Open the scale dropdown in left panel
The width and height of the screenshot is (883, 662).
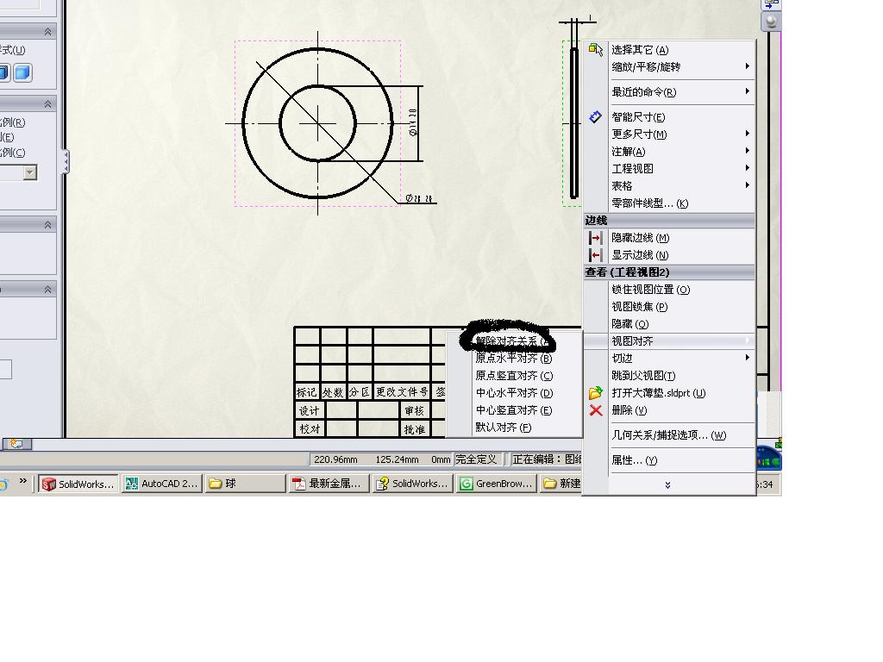[30, 172]
